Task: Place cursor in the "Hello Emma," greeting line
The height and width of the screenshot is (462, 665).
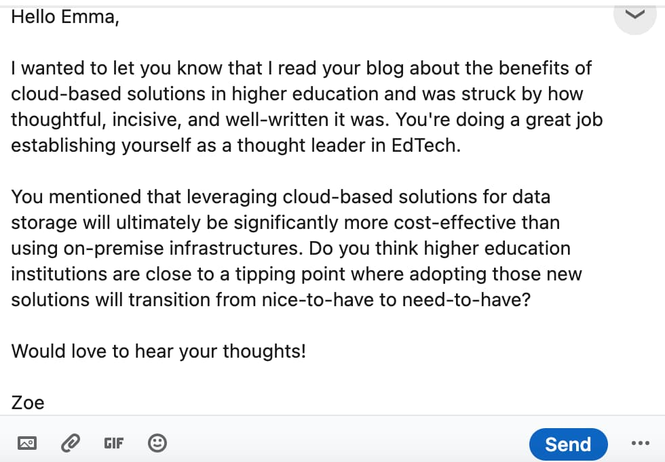Action: tap(65, 18)
